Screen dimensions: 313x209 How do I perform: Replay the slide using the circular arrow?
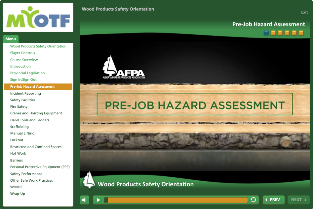tap(253, 200)
